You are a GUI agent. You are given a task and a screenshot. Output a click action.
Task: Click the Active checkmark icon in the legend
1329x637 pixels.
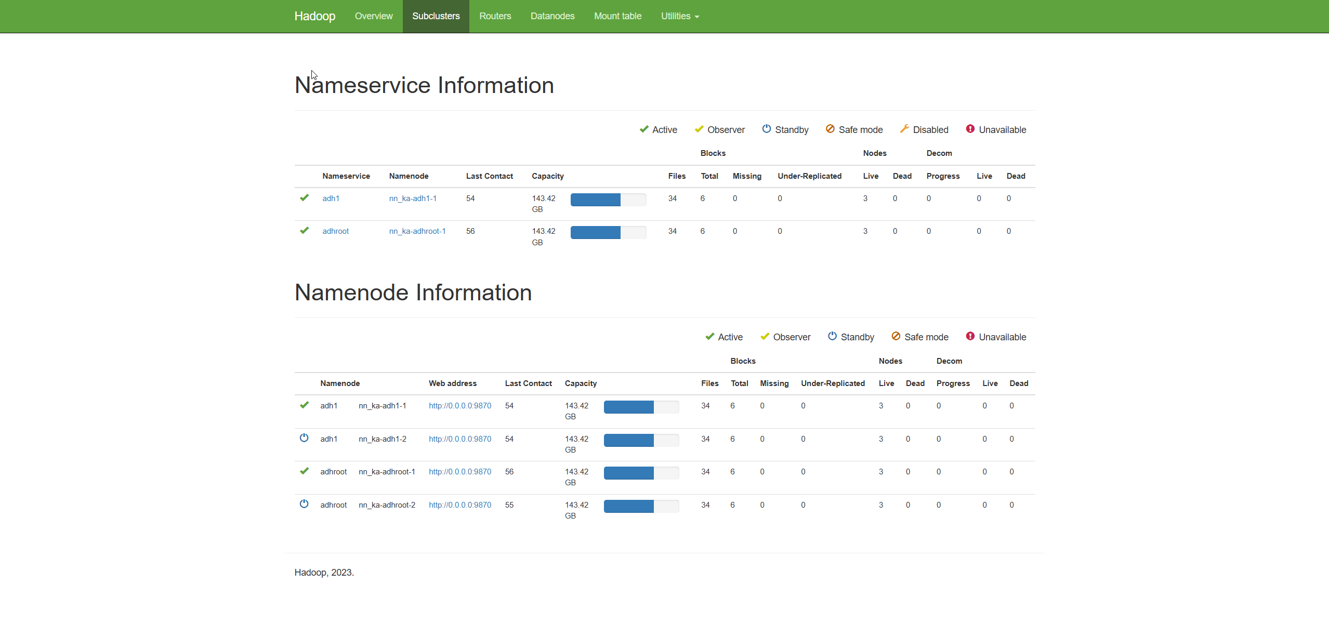click(x=643, y=129)
